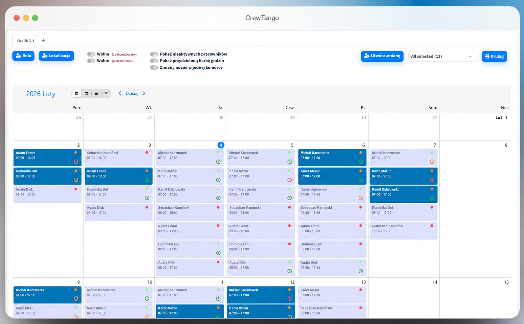Screen dimensions: 524x324
Task: Select the second calendar view icon
Action: [86, 93]
